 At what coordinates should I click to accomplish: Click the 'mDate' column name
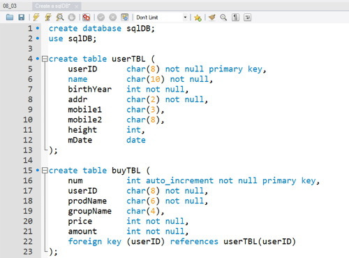click(80, 140)
